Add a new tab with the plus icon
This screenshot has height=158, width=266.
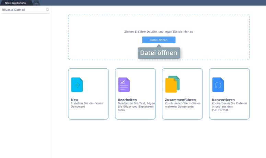[36, 3]
